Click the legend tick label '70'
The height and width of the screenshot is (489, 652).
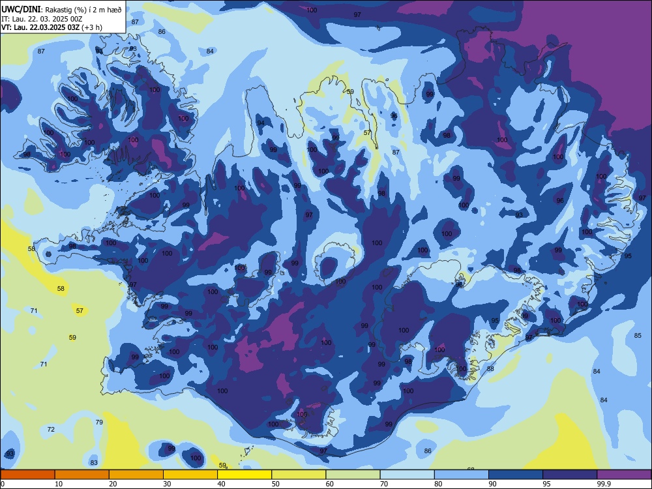384,484
